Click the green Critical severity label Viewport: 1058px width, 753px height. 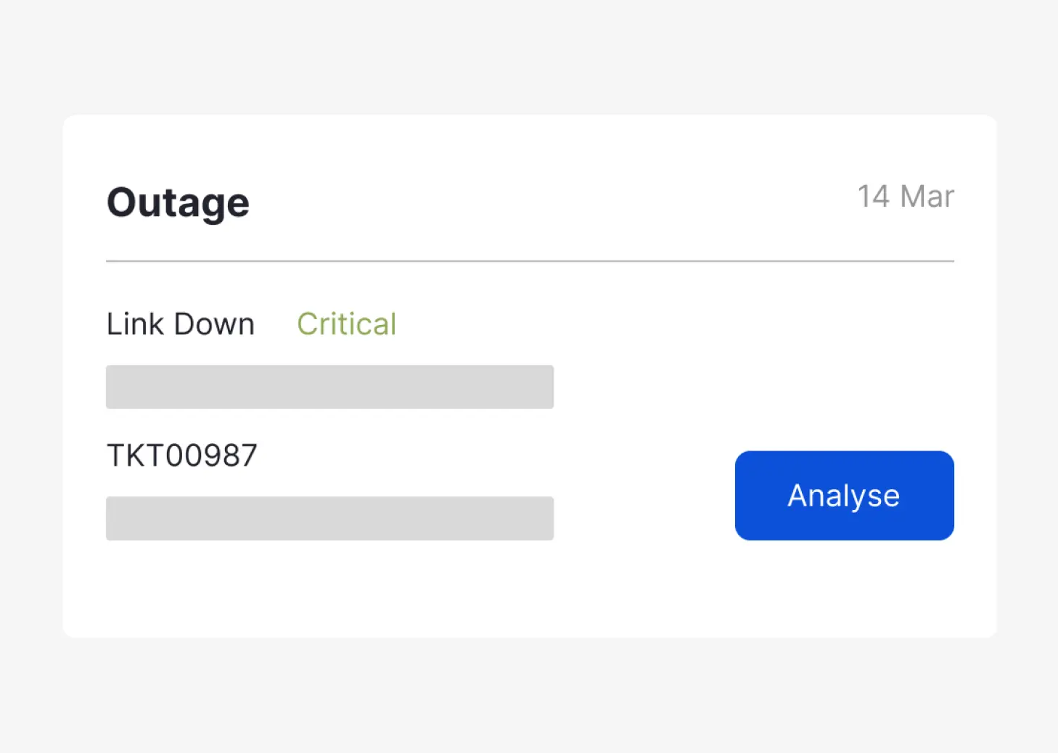pos(347,324)
